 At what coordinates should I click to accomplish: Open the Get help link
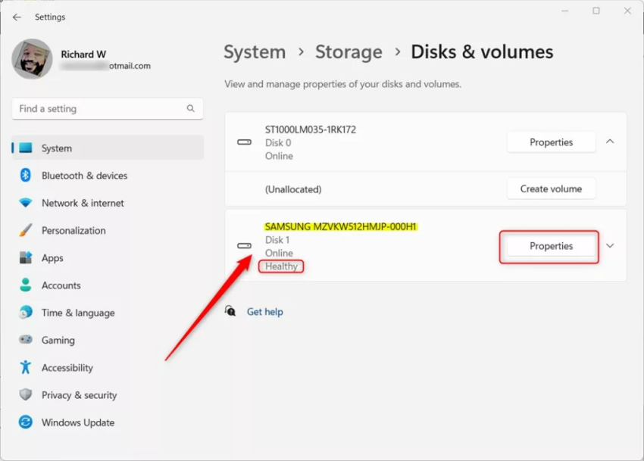pyautogui.click(x=264, y=312)
